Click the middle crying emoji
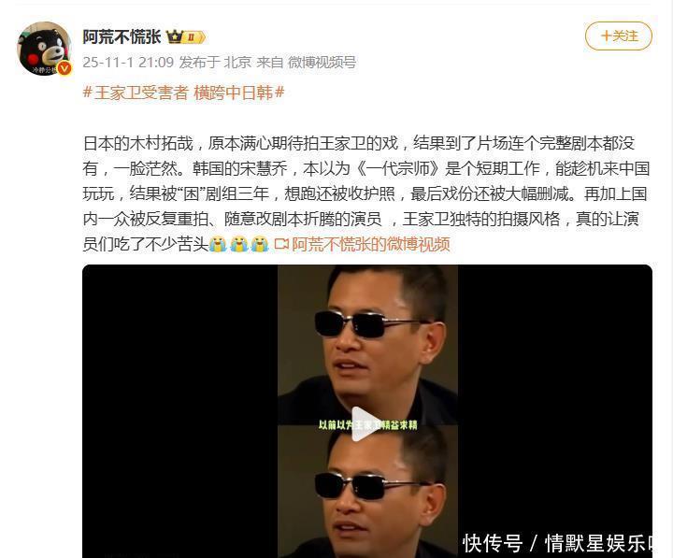This screenshot has width=673, height=558. pyautogui.click(x=239, y=244)
